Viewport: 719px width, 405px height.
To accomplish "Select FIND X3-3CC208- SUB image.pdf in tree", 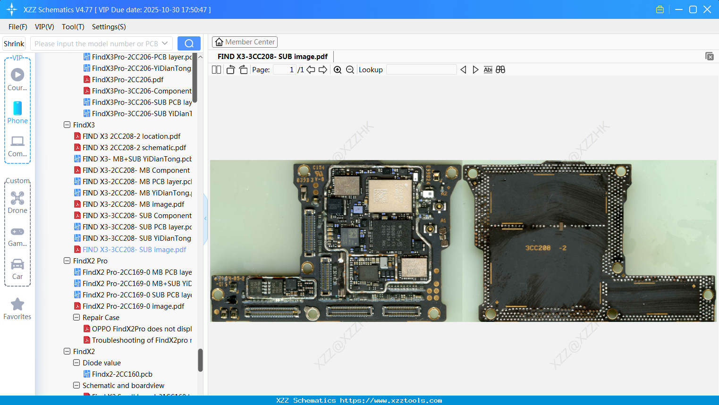I will [130, 250].
